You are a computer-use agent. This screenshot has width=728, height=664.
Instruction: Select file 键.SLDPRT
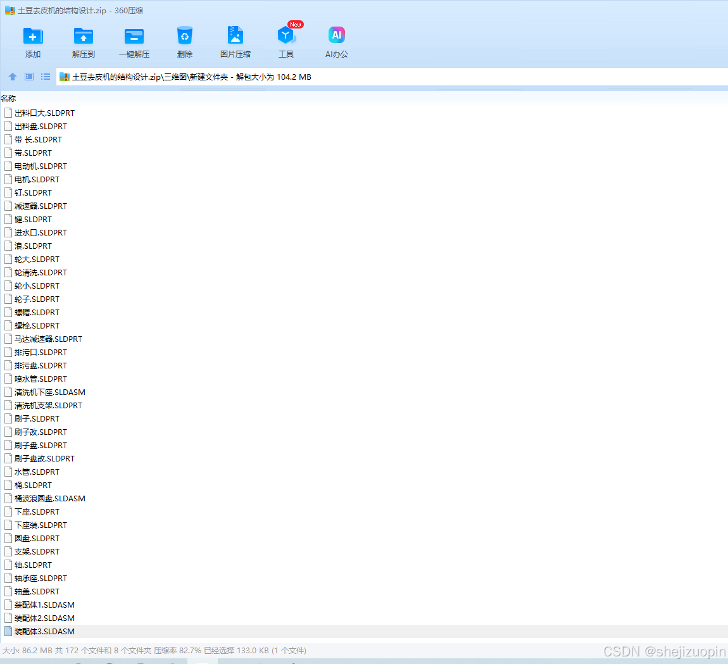tap(33, 220)
